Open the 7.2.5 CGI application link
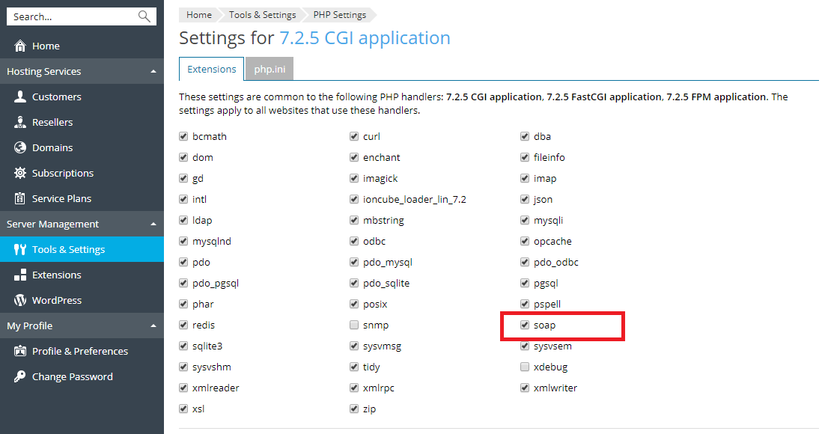825x434 pixels. (x=365, y=38)
